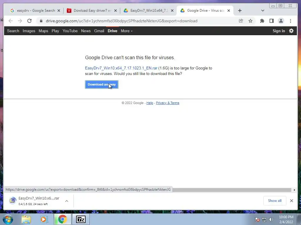The height and width of the screenshot is (225, 301).
Task: Open Search in Google top bar
Action: tap(13, 31)
